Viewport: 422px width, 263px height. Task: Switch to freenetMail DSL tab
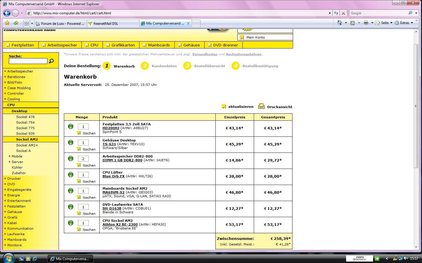click(x=113, y=23)
